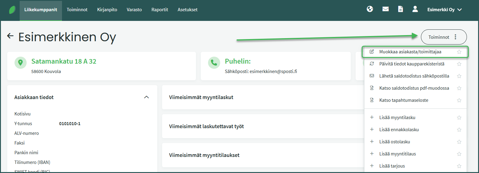Click the green phone icon

click(214, 62)
